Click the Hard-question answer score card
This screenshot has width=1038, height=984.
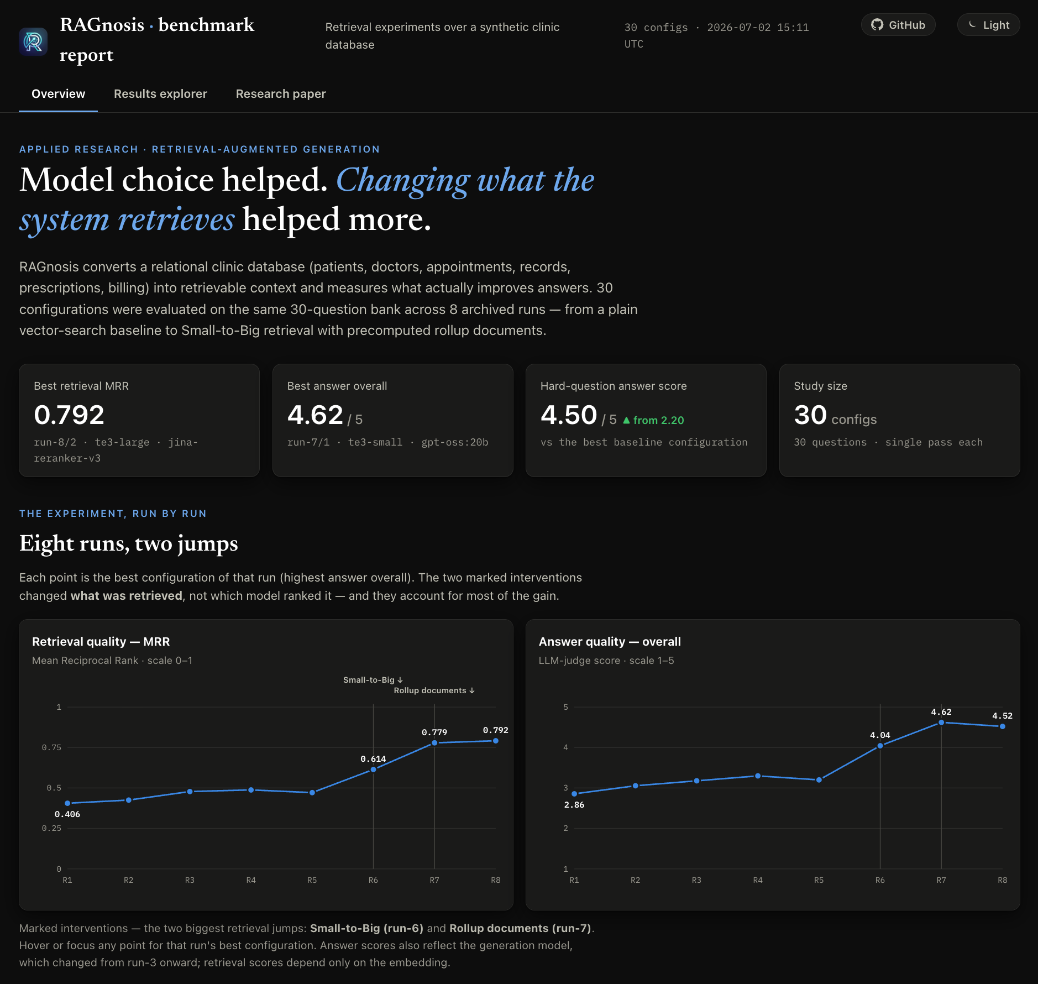click(646, 420)
